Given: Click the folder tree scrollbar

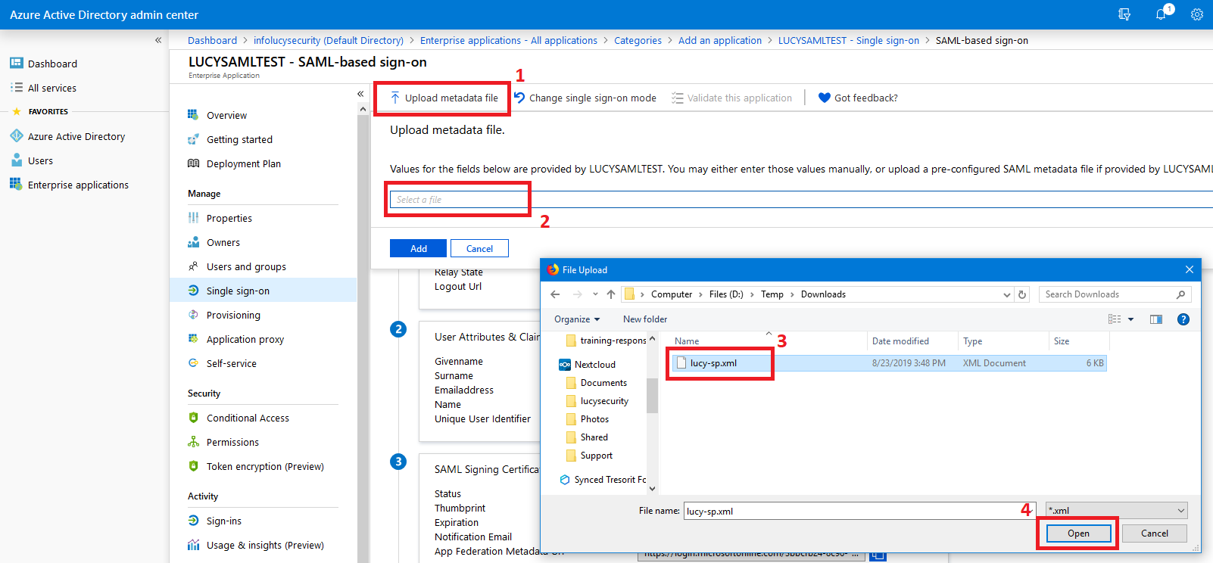Looking at the screenshot, I should [x=652, y=396].
